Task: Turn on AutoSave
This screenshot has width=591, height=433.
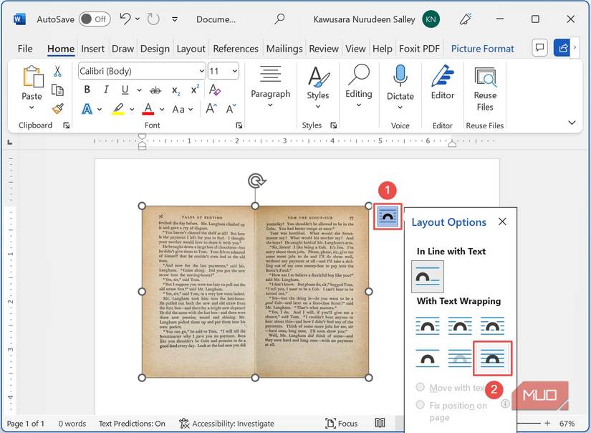Action: pos(94,19)
